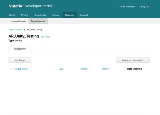Select the Target Manager sub-tab

[38, 21]
